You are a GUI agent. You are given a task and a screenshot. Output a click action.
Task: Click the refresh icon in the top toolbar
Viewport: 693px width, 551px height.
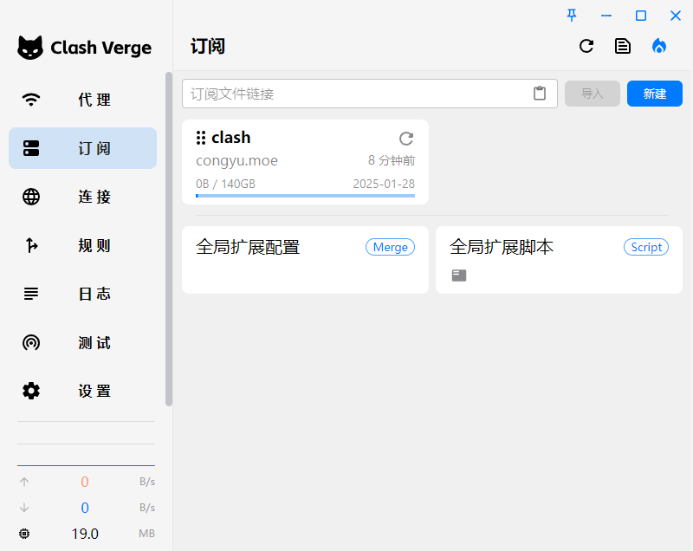(586, 46)
